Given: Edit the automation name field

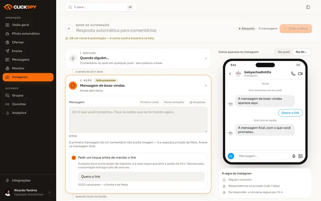Looking at the screenshot, I should pos(116,30).
